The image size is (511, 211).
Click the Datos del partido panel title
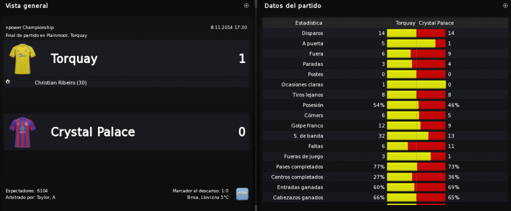pyautogui.click(x=292, y=6)
